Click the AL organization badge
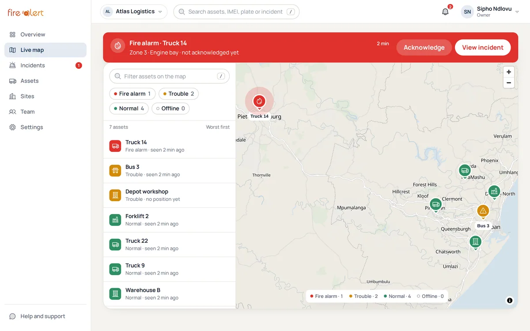 pyautogui.click(x=108, y=12)
